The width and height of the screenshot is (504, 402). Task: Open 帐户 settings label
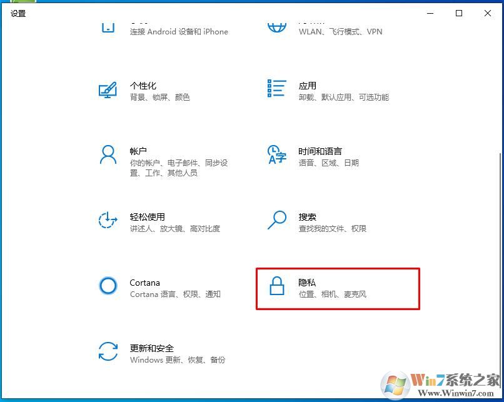click(x=138, y=151)
